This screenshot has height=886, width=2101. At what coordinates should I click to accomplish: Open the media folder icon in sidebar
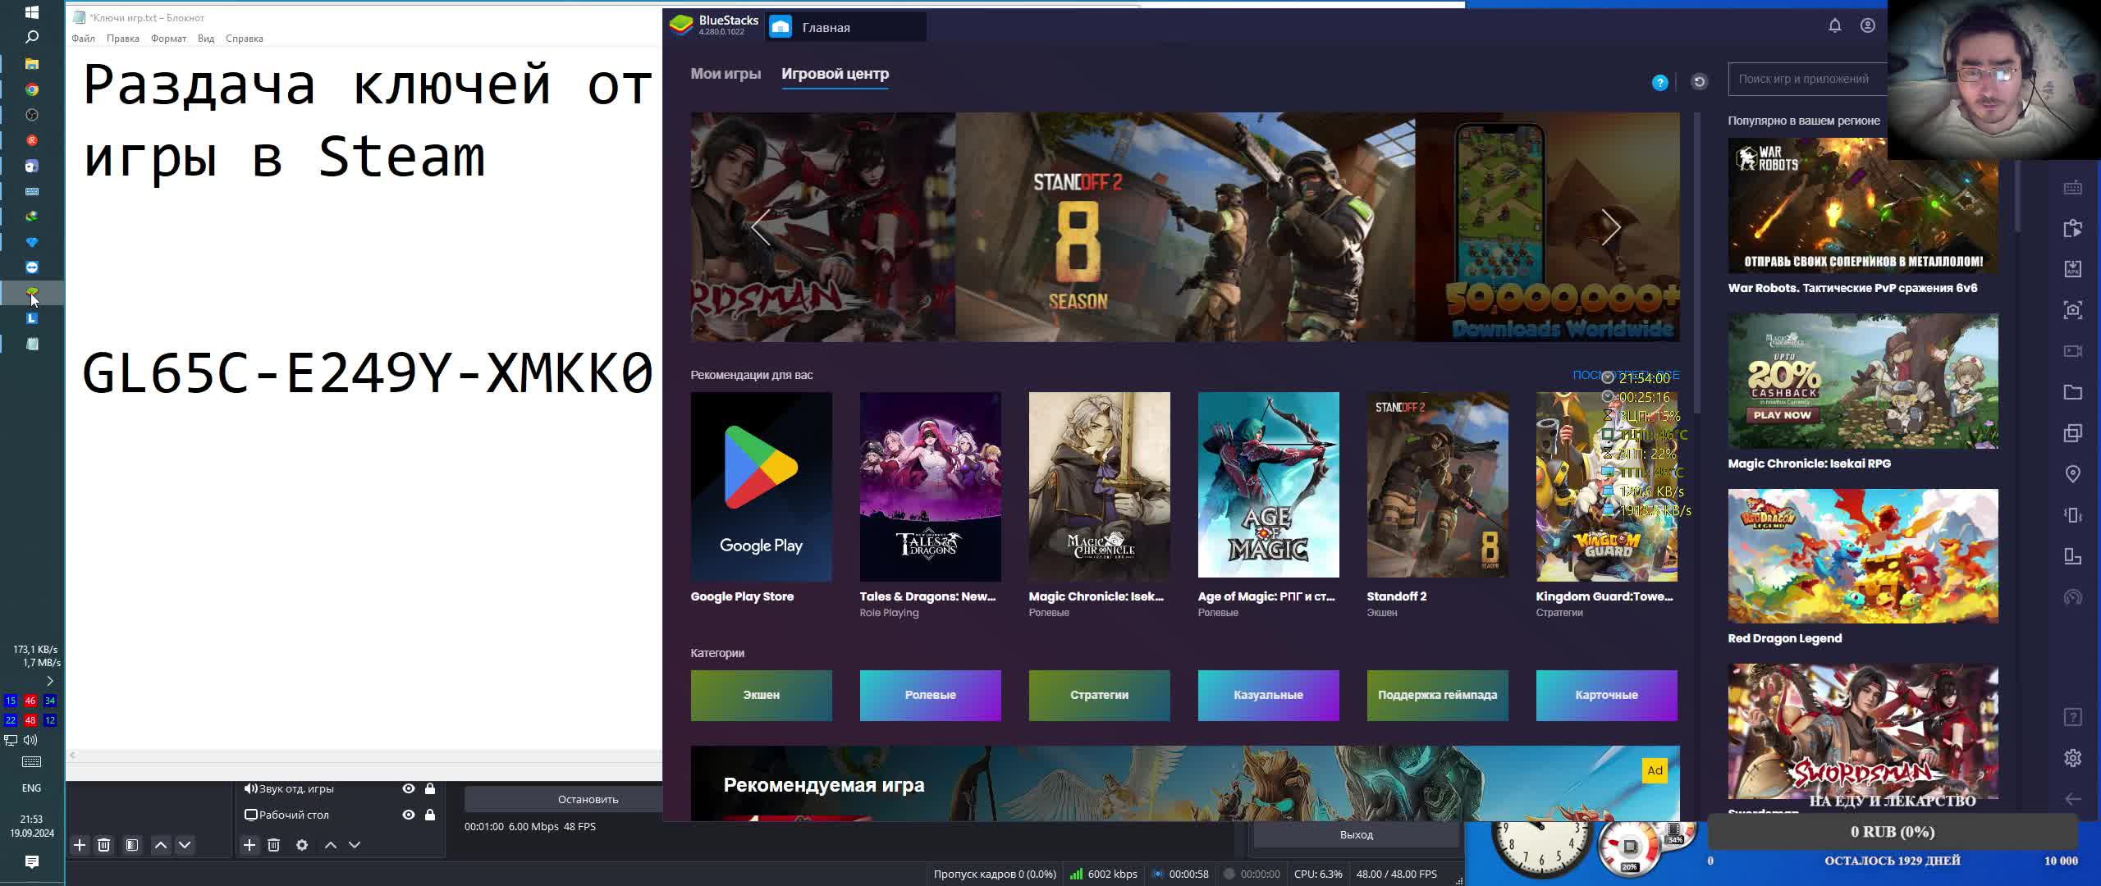2073,392
